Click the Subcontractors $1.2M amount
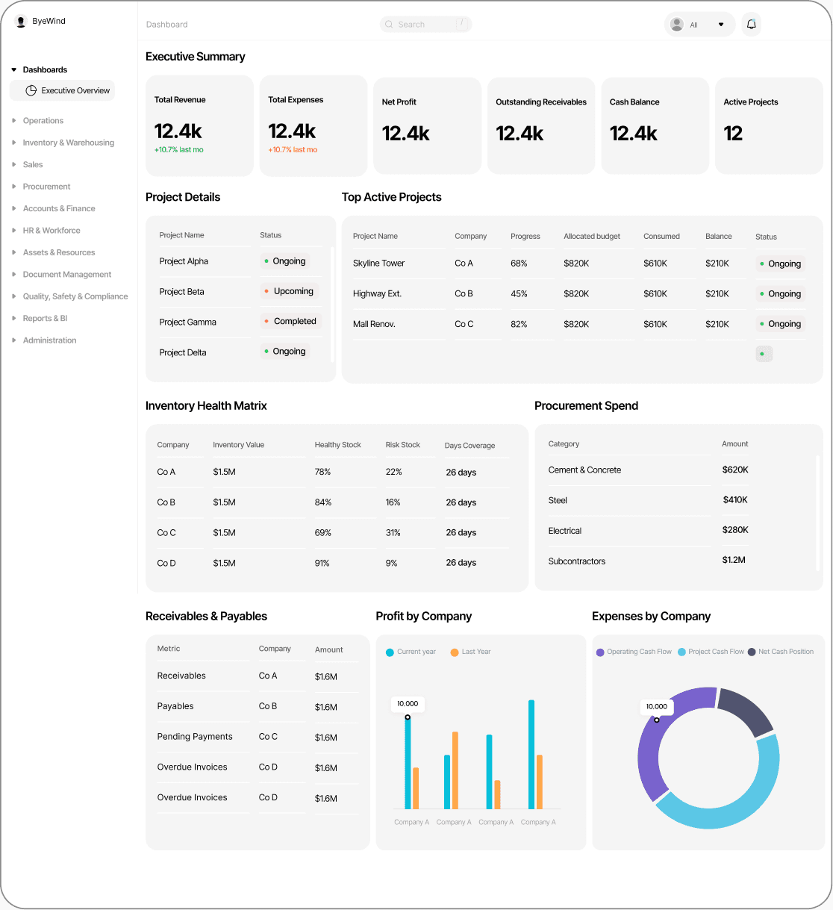833x910 pixels. (734, 560)
